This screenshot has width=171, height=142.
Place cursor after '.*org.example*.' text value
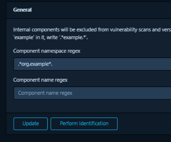tap(52, 64)
